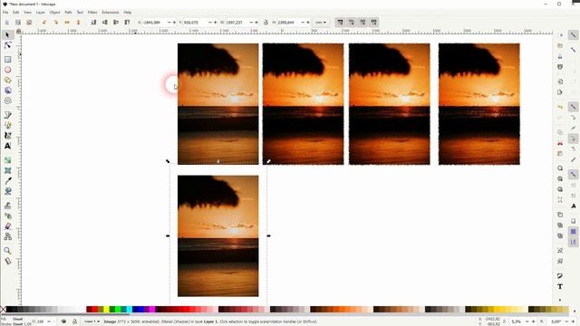The image size is (580, 326).
Task: Toggle the top enable-snapping button
Action: 573,34
